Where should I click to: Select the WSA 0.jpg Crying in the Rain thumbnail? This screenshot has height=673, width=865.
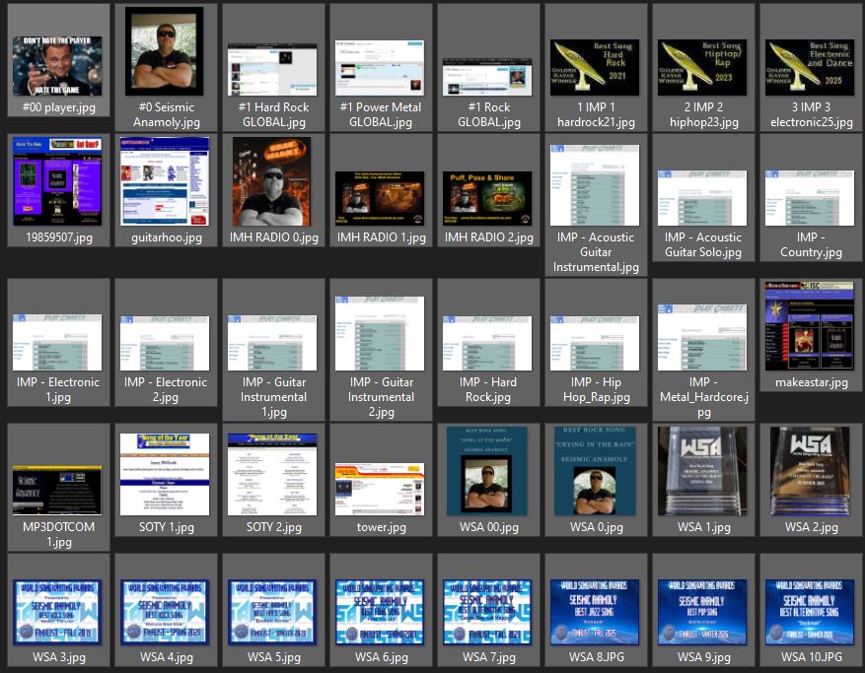point(595,471)
